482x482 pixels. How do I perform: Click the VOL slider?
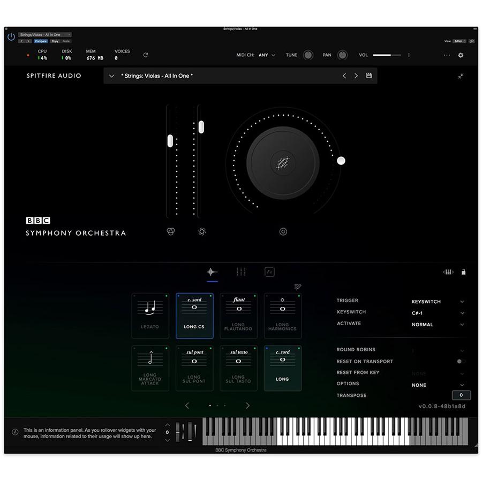(x=387, y=55)
